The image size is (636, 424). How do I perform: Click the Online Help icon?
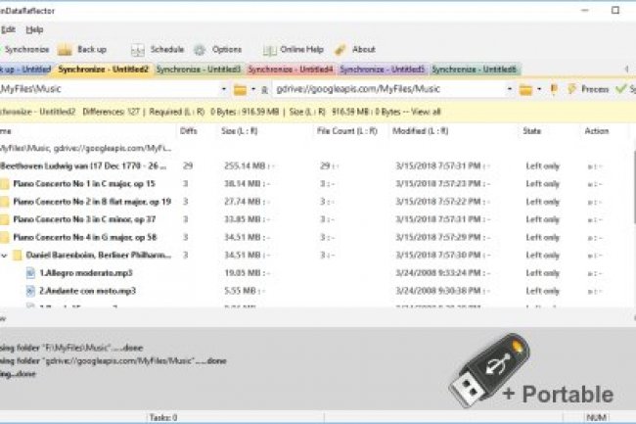pos(270,49)
